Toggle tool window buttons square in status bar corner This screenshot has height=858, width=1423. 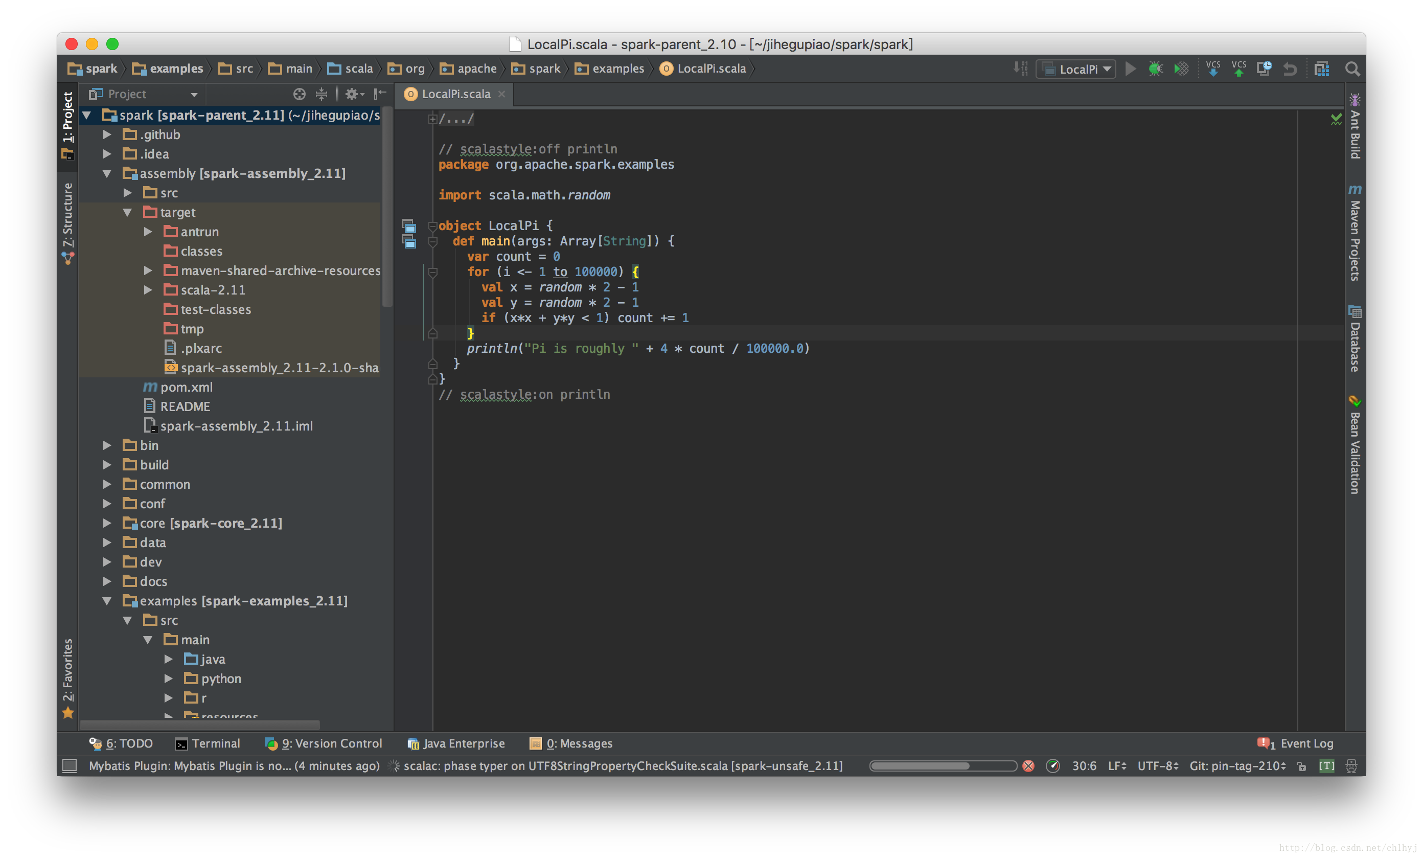point(70,766)
